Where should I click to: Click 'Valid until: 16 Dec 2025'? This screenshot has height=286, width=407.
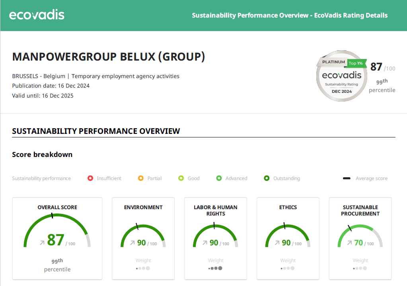(x=43, y=96)
